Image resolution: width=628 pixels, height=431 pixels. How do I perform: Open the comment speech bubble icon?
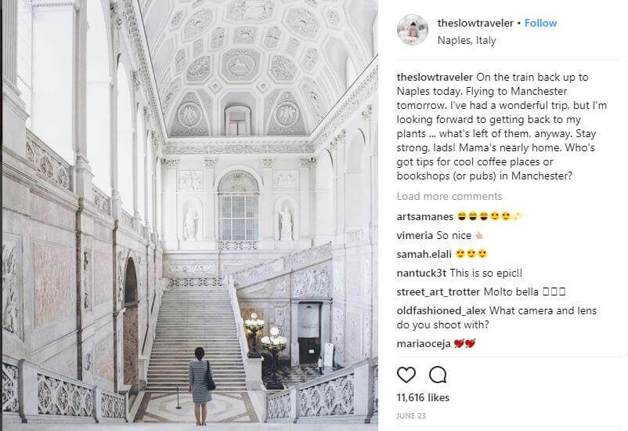pos(438,375)
